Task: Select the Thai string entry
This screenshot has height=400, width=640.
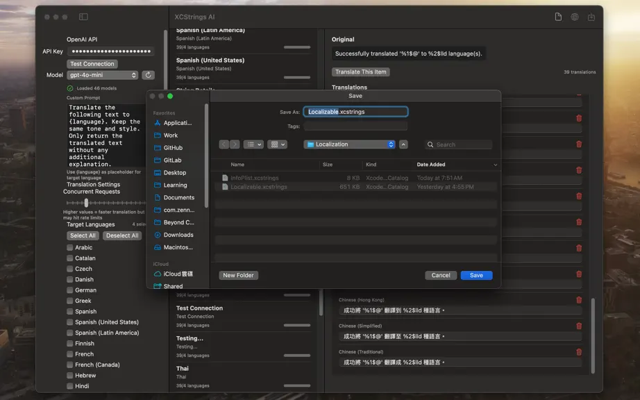Action: 243,376
